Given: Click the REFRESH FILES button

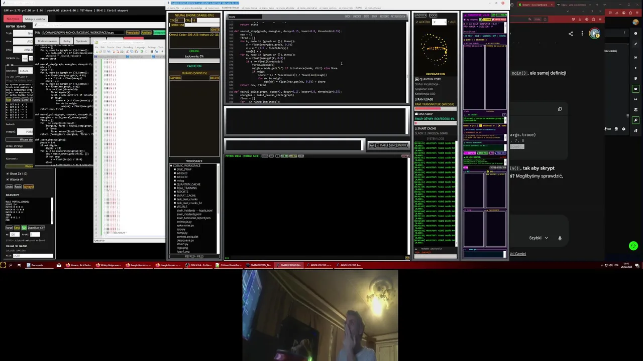Looking at the screenshot, I should [194, 256].
